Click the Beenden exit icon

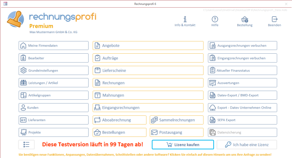pyautogui.click(x=275, y=19)
